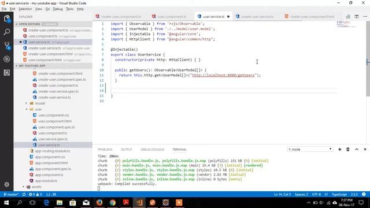
Task: Expand the model folder
Action: pos(40,103)
